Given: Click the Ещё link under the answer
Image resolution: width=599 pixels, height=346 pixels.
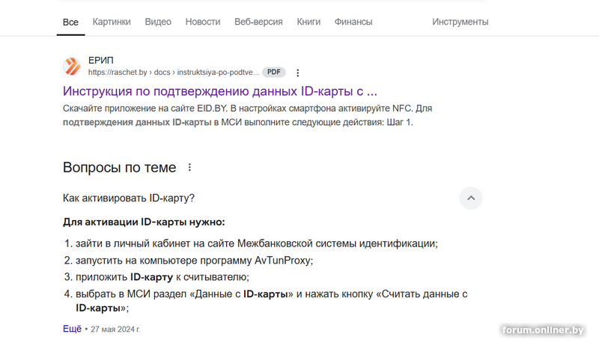Looking at the screenshot, I should coord(72,329).
